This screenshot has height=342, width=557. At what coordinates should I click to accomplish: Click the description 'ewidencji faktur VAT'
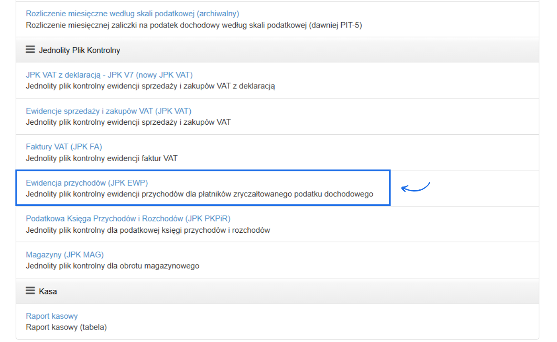[x=101, y=158]
